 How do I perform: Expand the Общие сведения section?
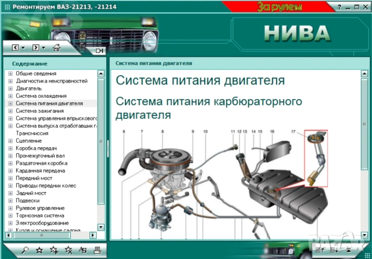[10, 73]
